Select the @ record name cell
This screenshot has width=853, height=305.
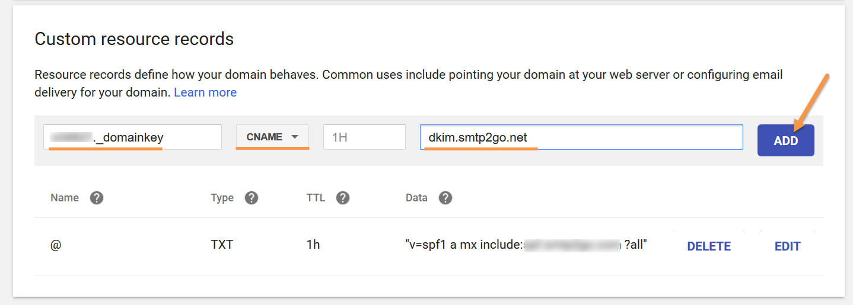(56, 245)
